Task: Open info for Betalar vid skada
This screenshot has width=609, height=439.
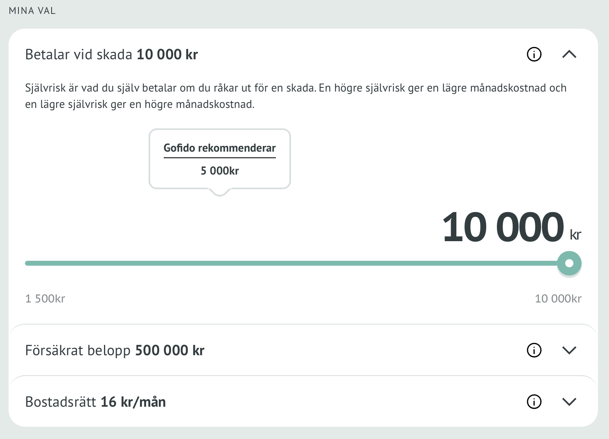Action: click(x=534, y=54)
